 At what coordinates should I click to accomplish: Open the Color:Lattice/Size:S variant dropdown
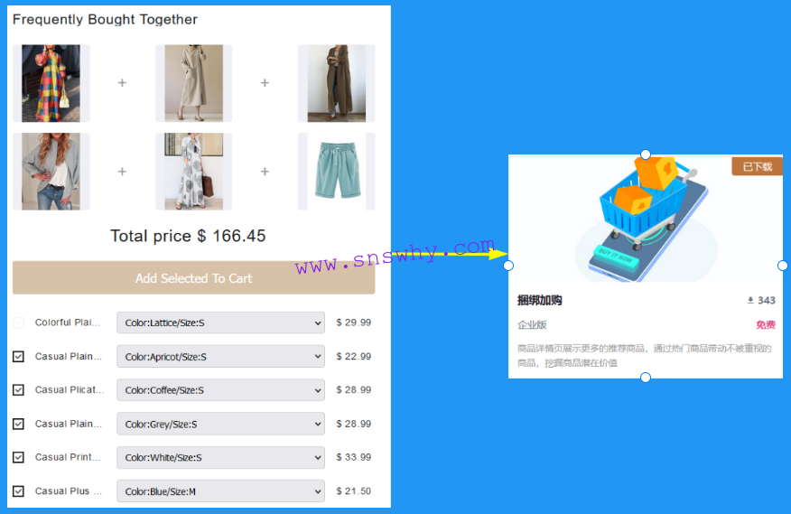tap(220, 322)
